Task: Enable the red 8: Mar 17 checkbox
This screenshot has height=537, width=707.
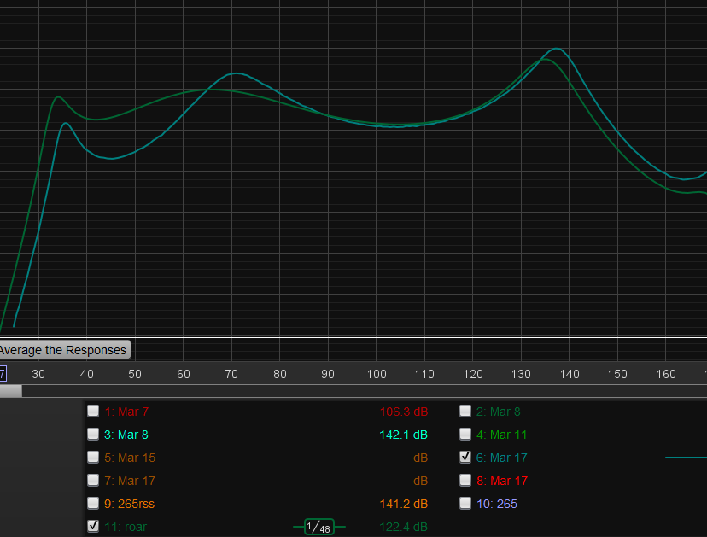Action: coord(465,480)
